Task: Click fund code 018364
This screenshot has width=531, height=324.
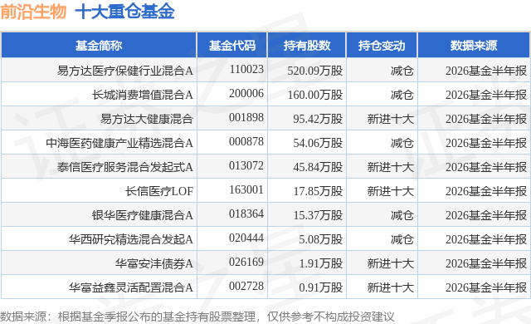Action: pos(246,214)
